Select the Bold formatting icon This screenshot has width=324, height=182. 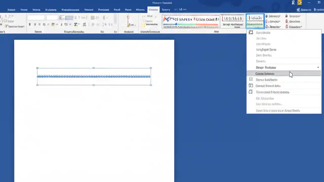click(x=30, y=24)
